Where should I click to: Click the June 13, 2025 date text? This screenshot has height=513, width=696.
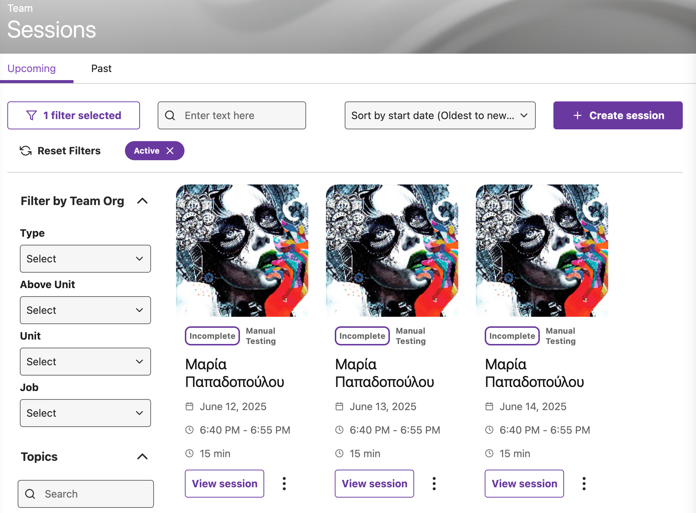[x=383, y=406]
